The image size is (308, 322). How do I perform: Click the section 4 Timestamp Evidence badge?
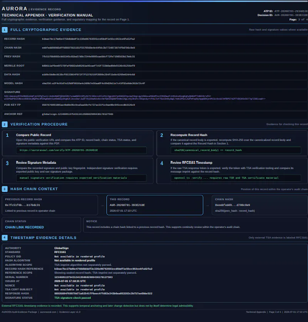(x=5, y=238)
